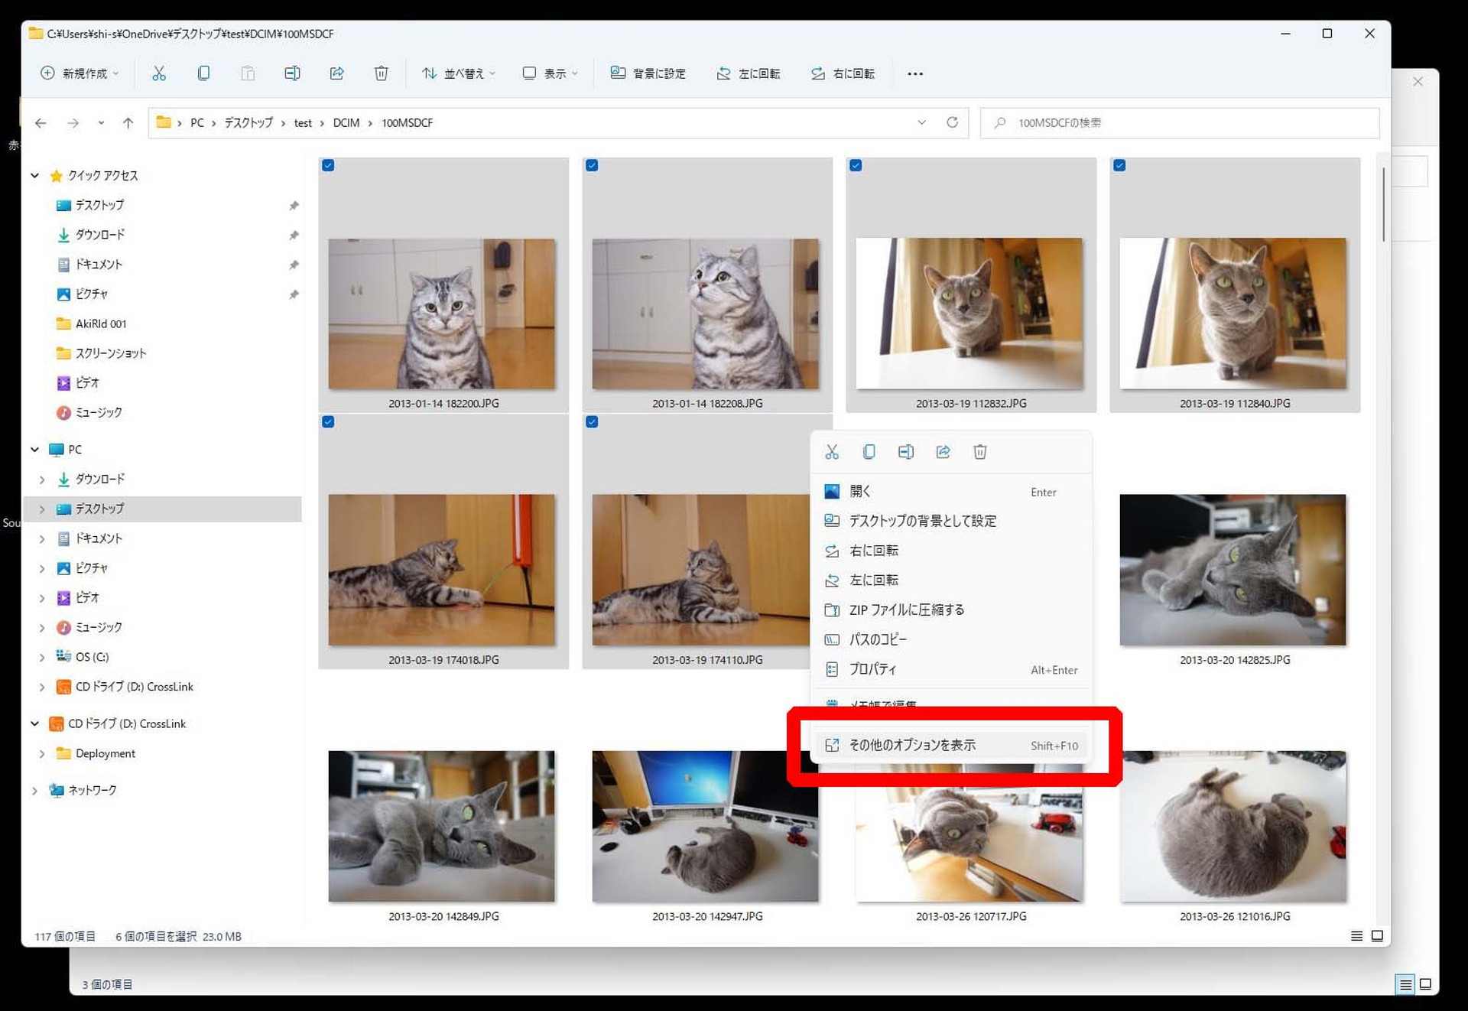Select the Copy icon in the context menu
This screenshot has height=1011, width=1468.
coord(869,452)
